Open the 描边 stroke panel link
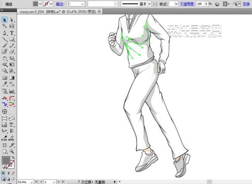Viewport: 252px width, 184px height. coord(60,3)
